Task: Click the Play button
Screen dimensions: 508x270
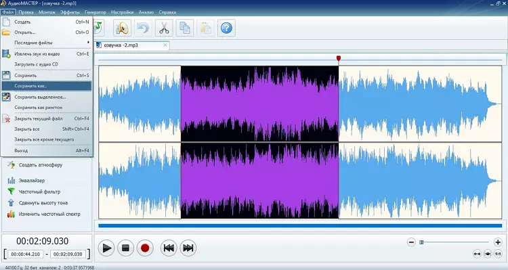Action: (106, 248)
